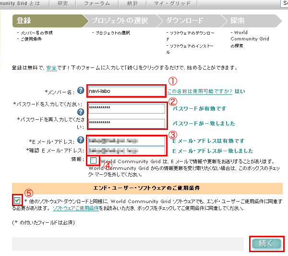Click the メンバー名の作成 sub-step text
Viewport: 288px width, 256px height.
tap(36, 33)
